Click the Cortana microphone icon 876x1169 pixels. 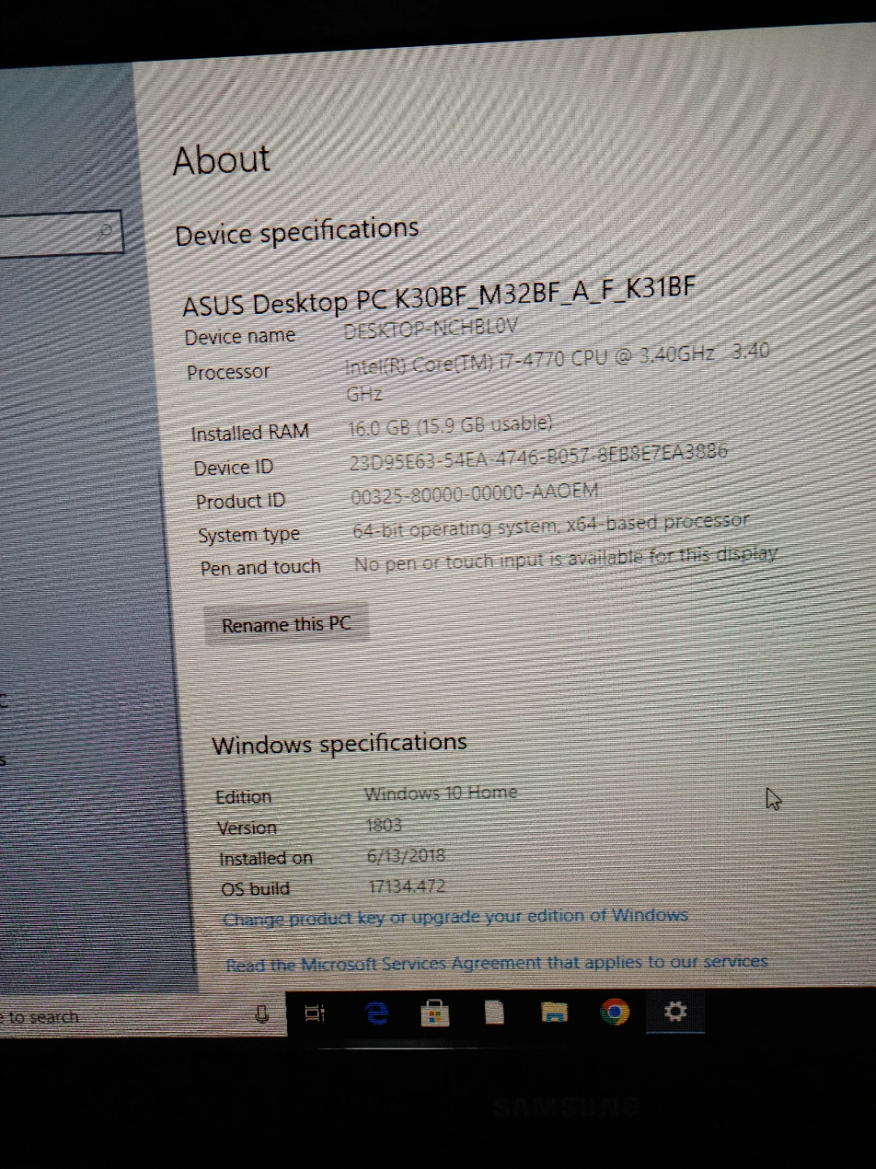click(262, 1013)
